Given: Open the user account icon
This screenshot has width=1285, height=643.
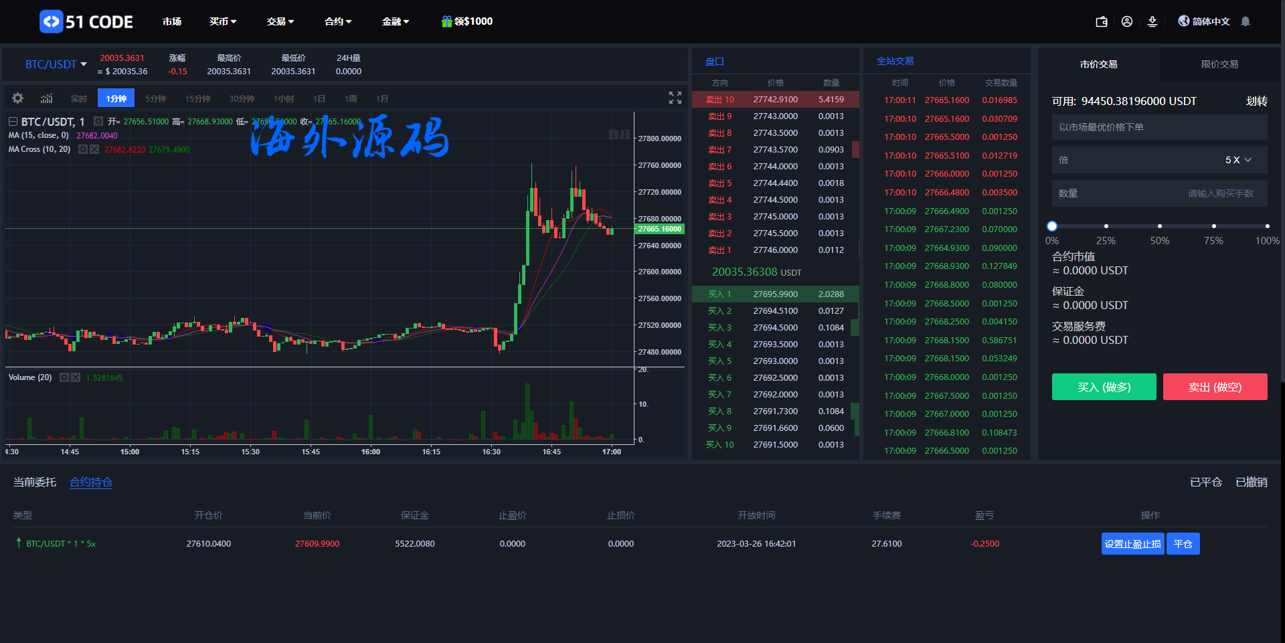Looking at the screenshot, I should [1127, 21].
